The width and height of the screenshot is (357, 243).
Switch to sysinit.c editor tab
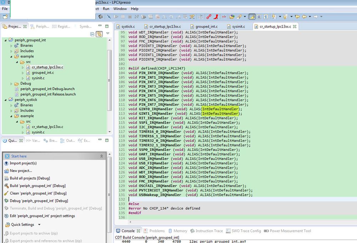(236, 27)
